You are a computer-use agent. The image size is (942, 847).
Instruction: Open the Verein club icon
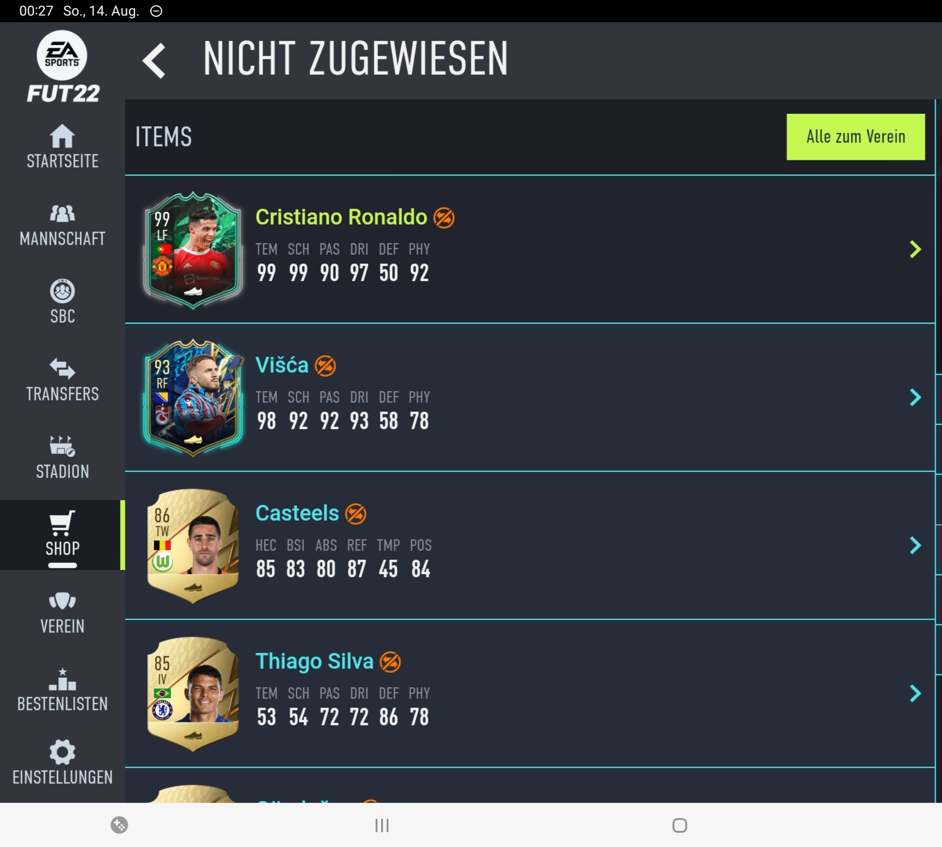pyautogui.click(x=62, y=600)
